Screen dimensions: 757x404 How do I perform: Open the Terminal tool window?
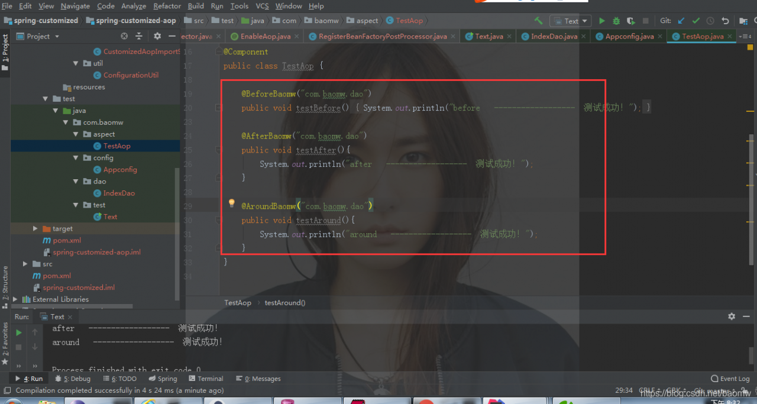[x=206, y=379]
